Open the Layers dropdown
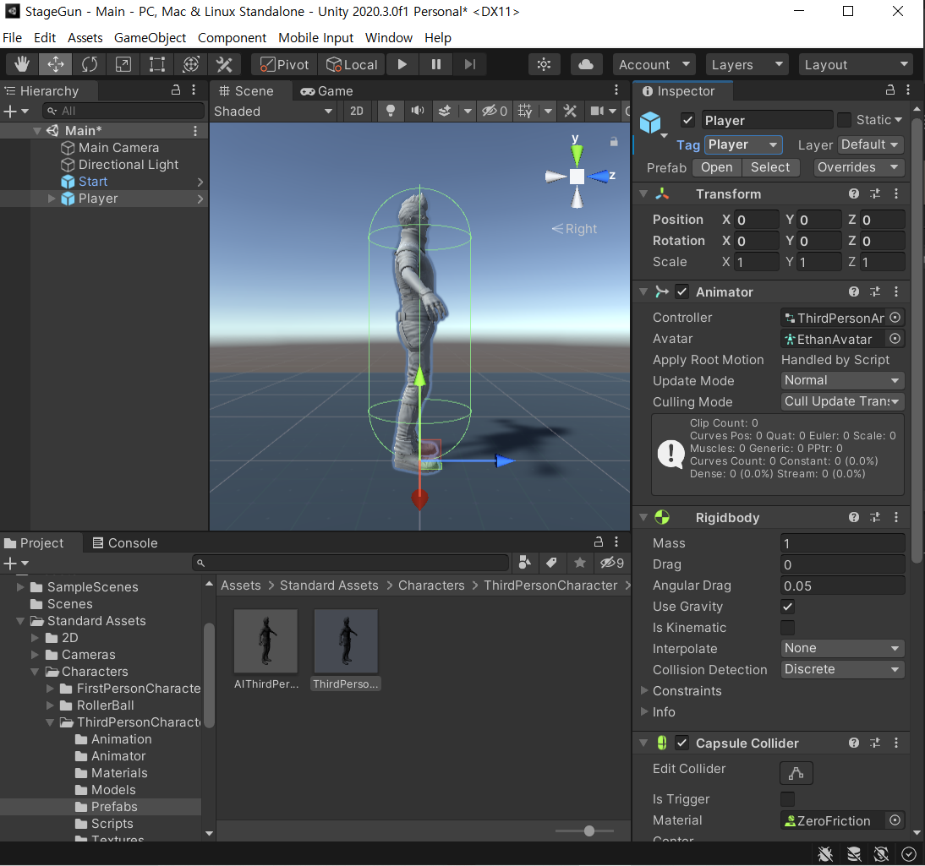The height and width of the screenshot is (866, 925). point(747,64)
